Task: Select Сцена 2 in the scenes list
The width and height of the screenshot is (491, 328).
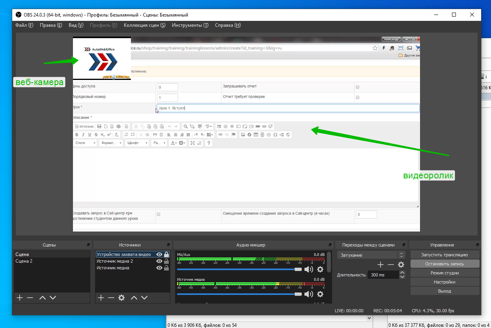Action: (24, 261)
